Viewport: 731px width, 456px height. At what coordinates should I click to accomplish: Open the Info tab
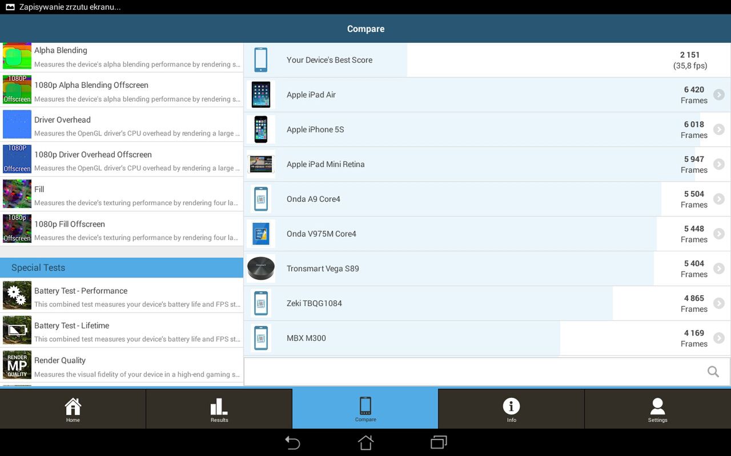512,409
